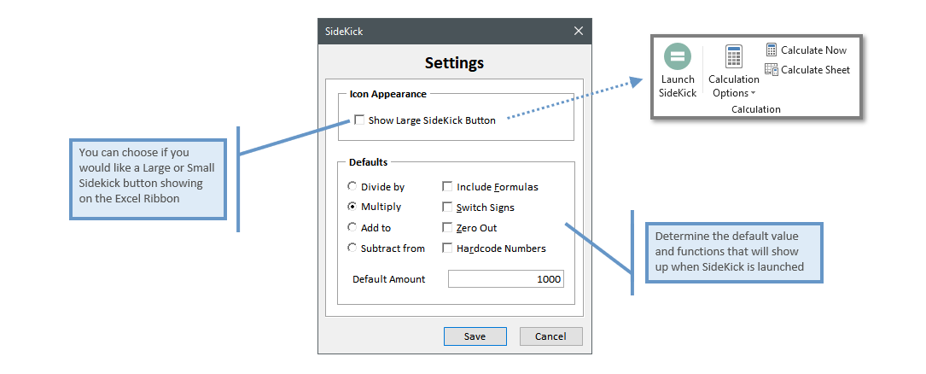This screenshot has height=374, width=926.
Task: Click the Defaults group label
Action: [x=369, y=162]
